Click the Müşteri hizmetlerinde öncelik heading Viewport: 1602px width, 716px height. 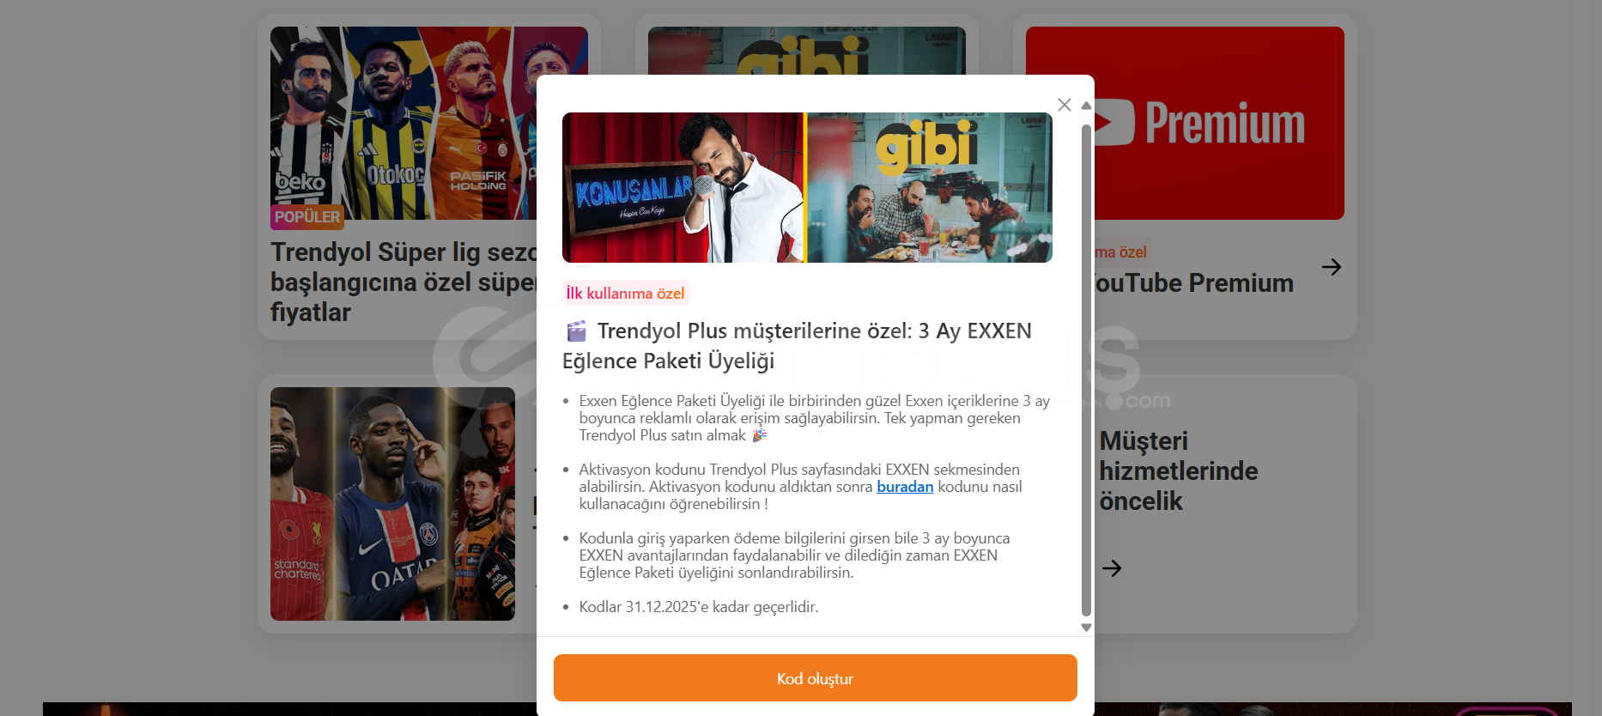[1178, 470]
